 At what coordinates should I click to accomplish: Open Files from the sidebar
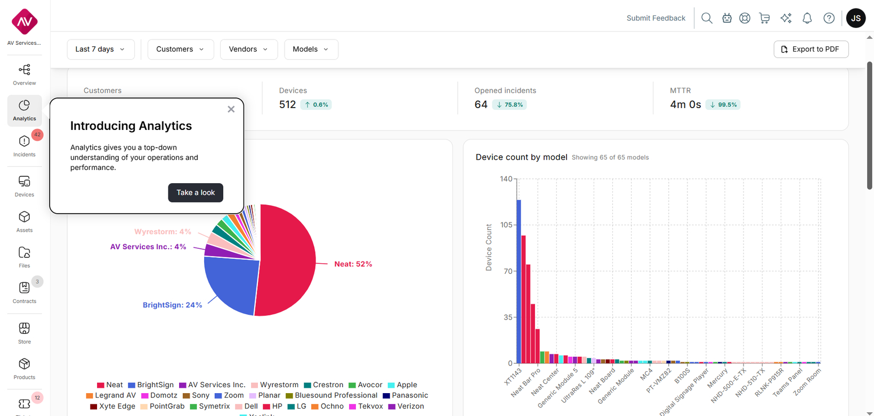25,257
